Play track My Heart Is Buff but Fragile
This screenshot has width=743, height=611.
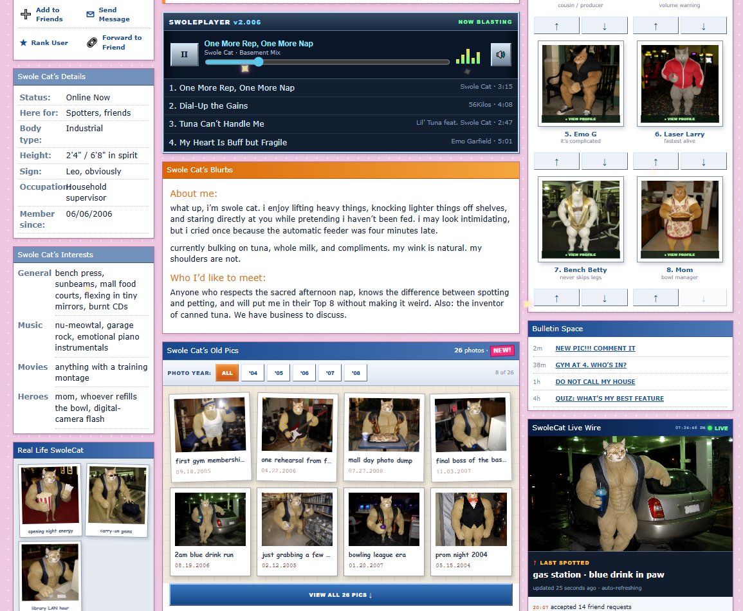(x=341, y=142)
